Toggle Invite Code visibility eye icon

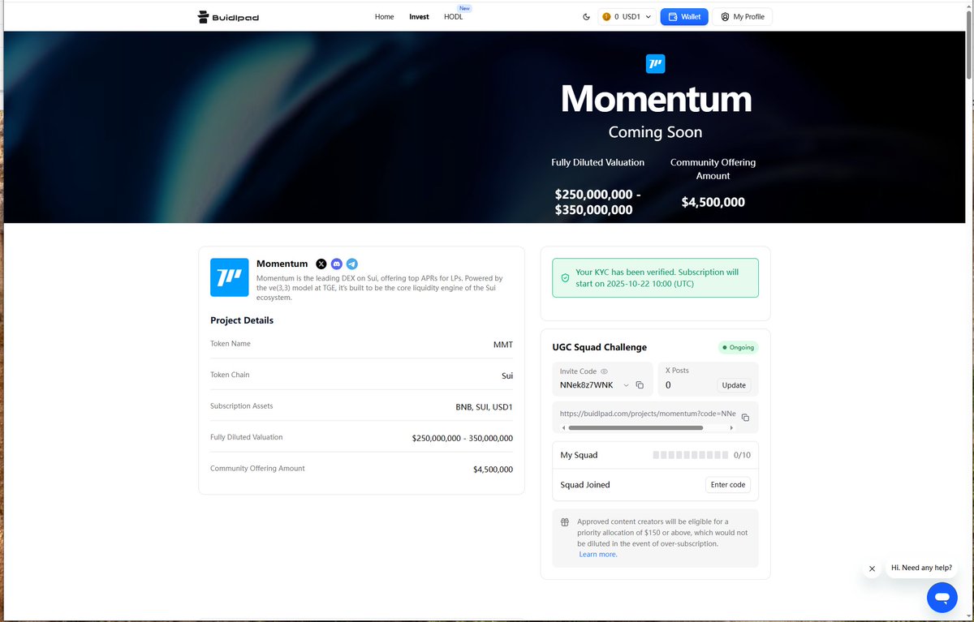(x=604, y=371)
